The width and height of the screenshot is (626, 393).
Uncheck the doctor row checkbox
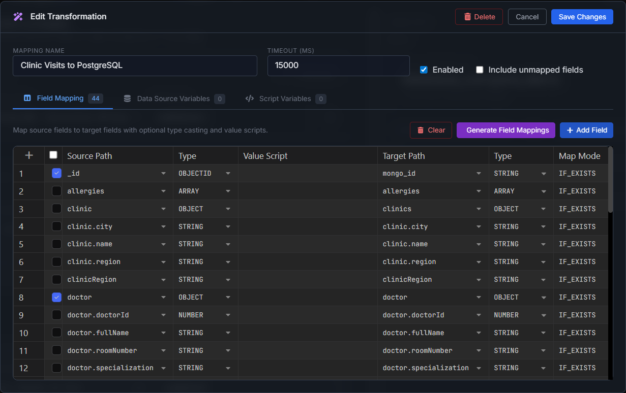56,297
